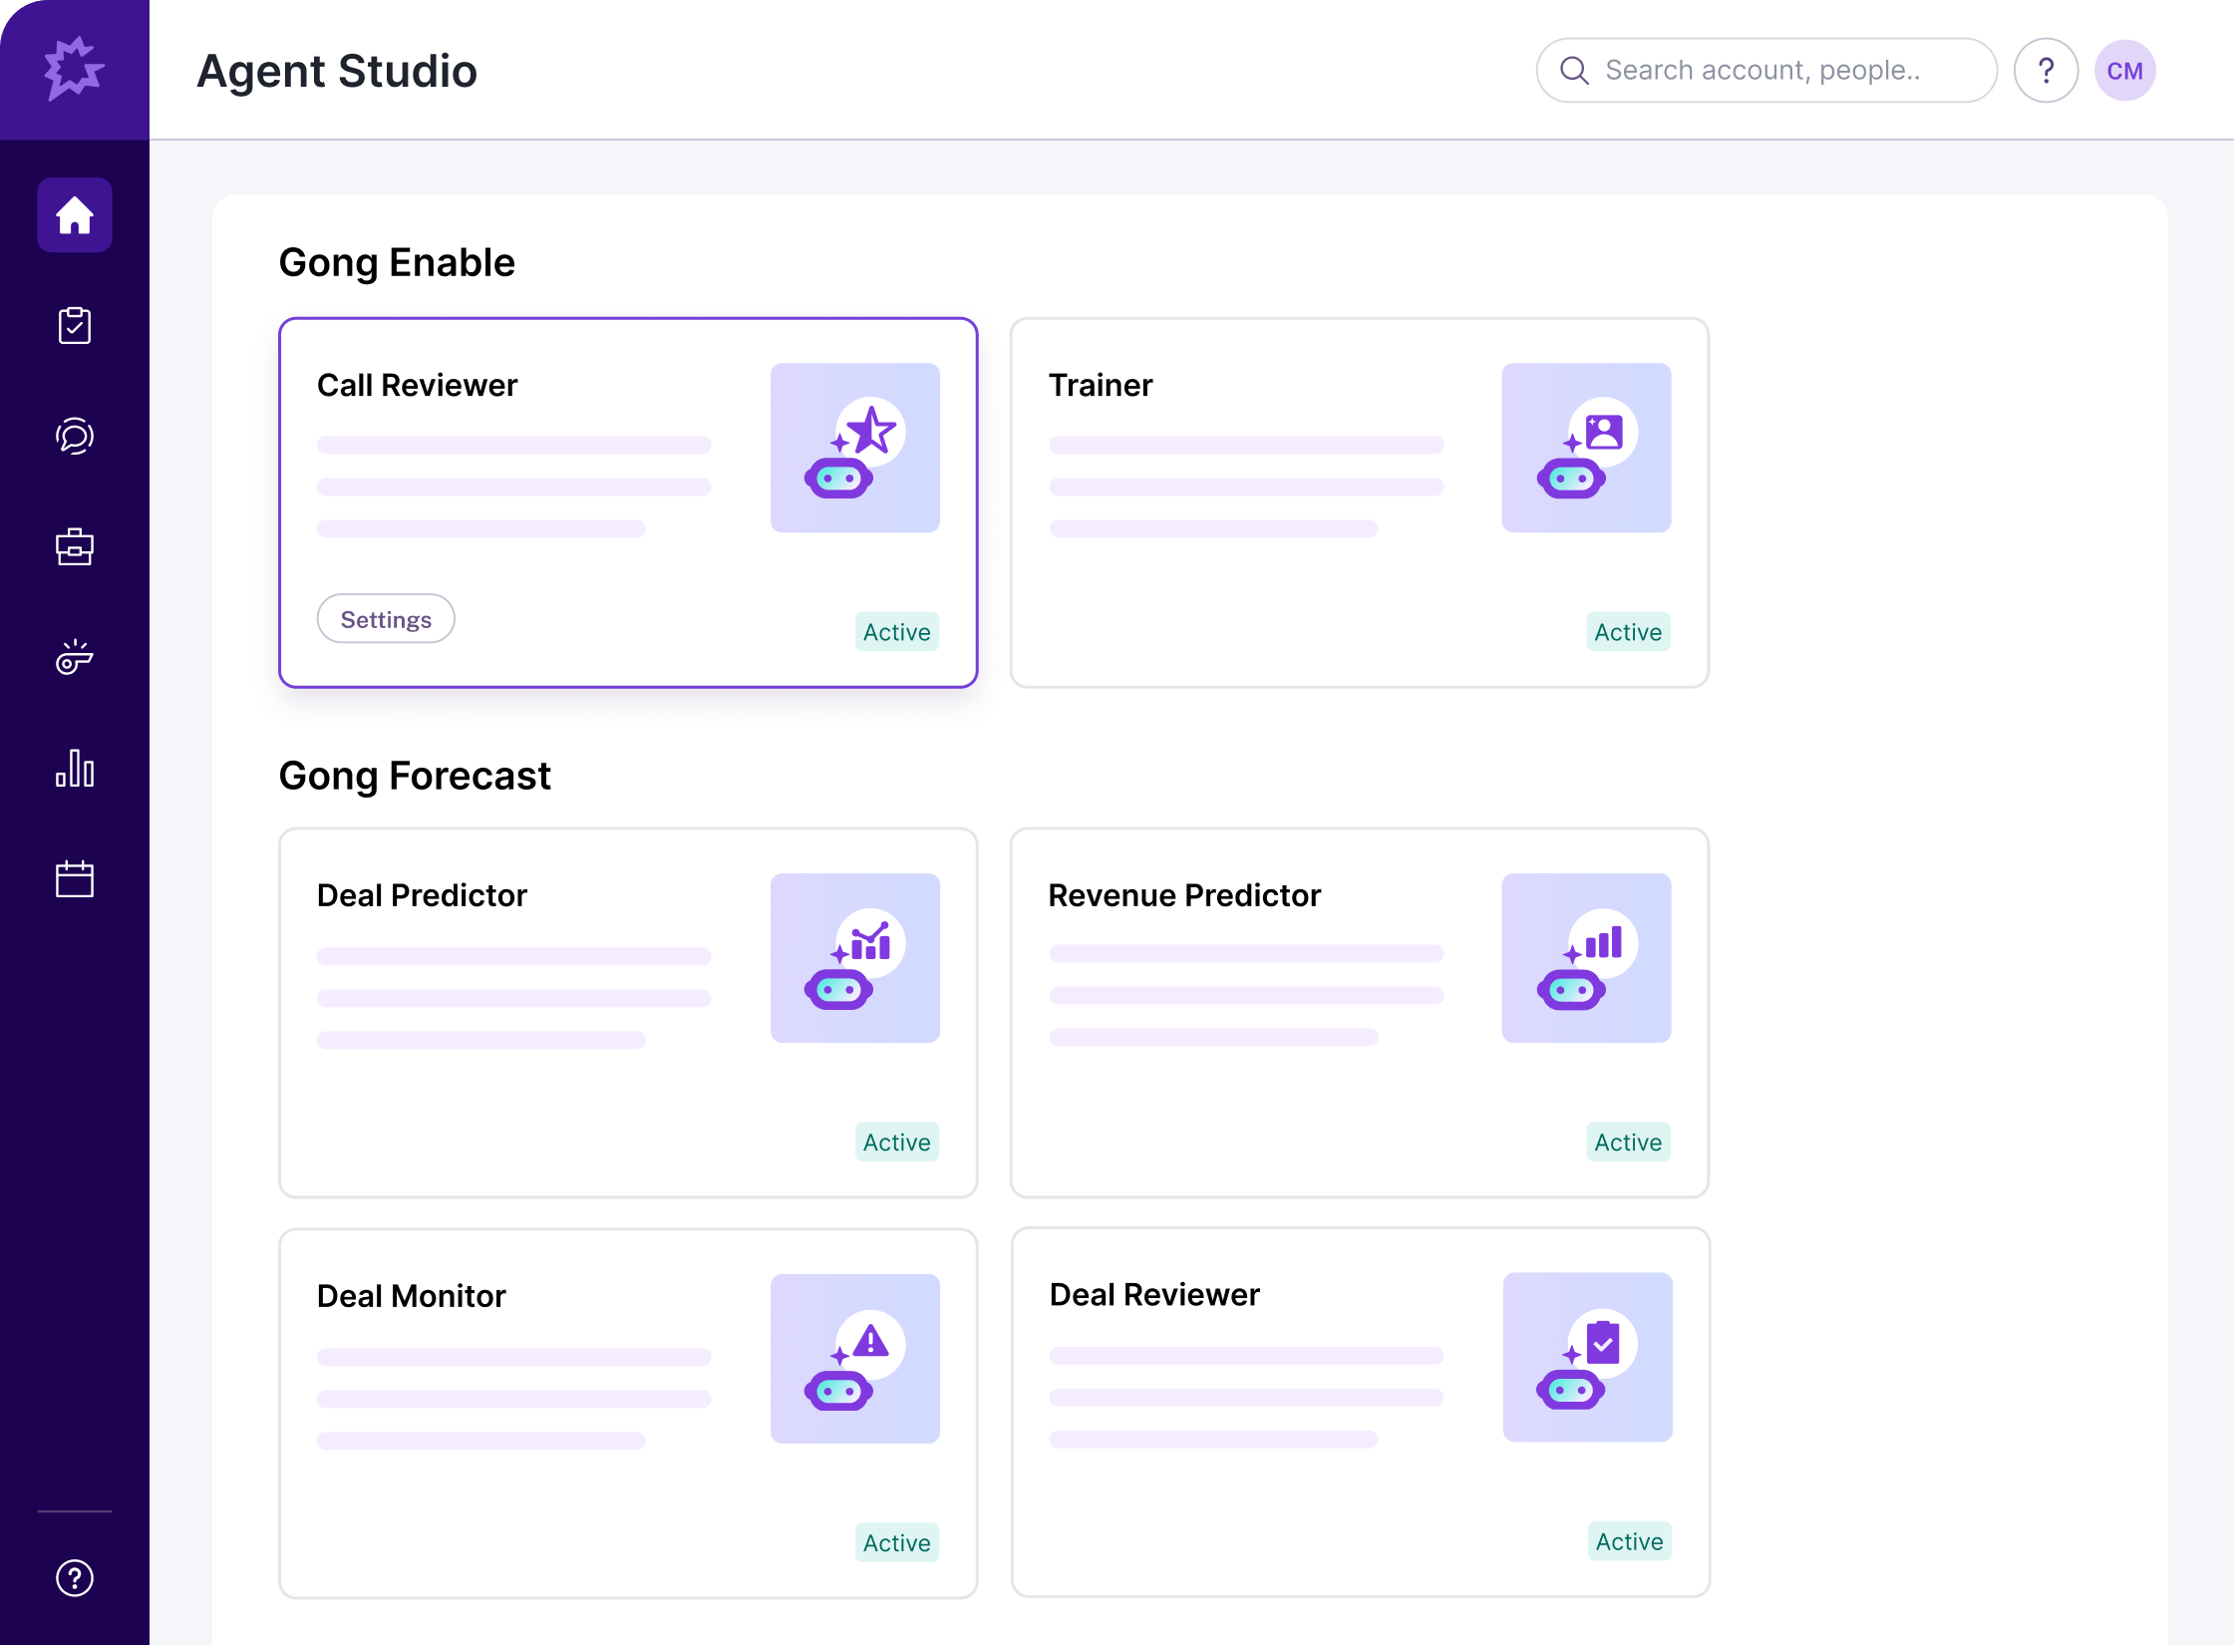The height and width of the screenshot is (1645, 2234).
Task: Open the bar chart analytics icon
Action: pyautogui.click(x=75, y=769)
